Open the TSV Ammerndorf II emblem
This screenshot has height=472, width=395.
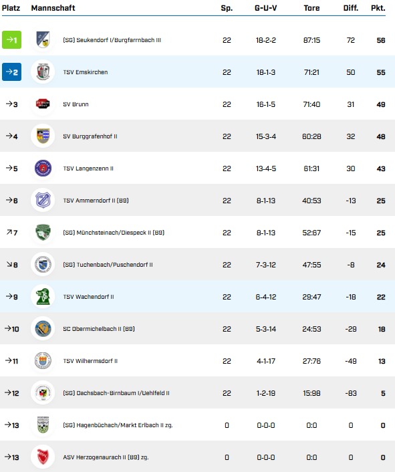tap(43, 201)
